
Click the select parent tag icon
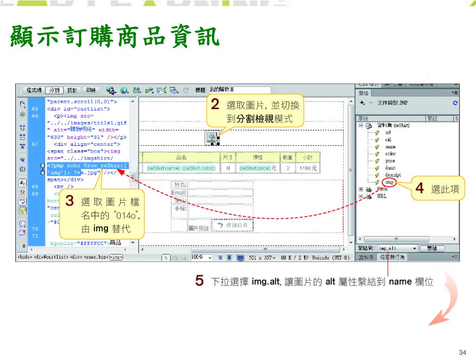pyautogui.click(x=22, y=160)
